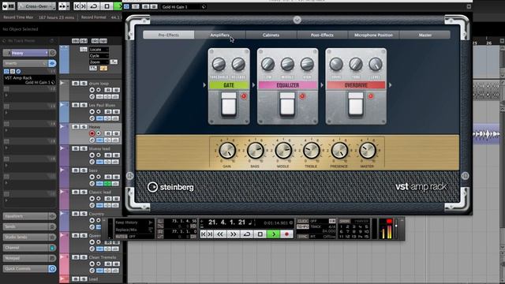This screenshot has height=284, width=505.
Task: Click the amplifier Treble knob
Action: 311,151
